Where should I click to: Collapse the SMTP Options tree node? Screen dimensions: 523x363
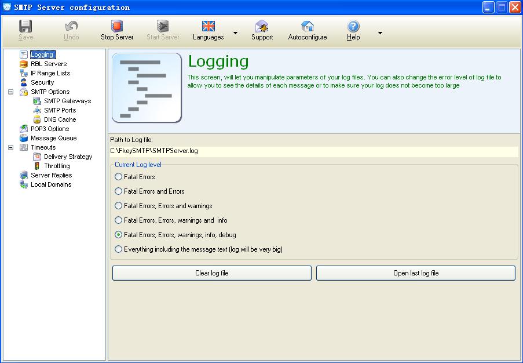click(10, 92)
